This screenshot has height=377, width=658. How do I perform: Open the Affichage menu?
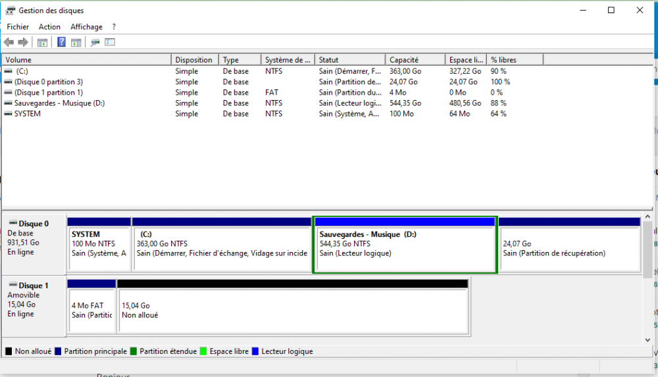tap(86, 27)
